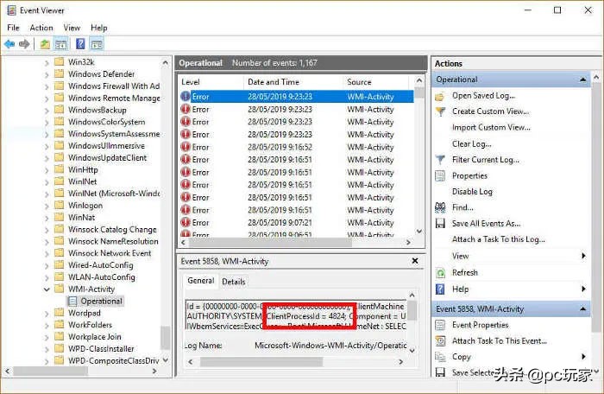The image size is (604, 394).
Task: Select the Operational log tree item
Action: tap(101, 302)
